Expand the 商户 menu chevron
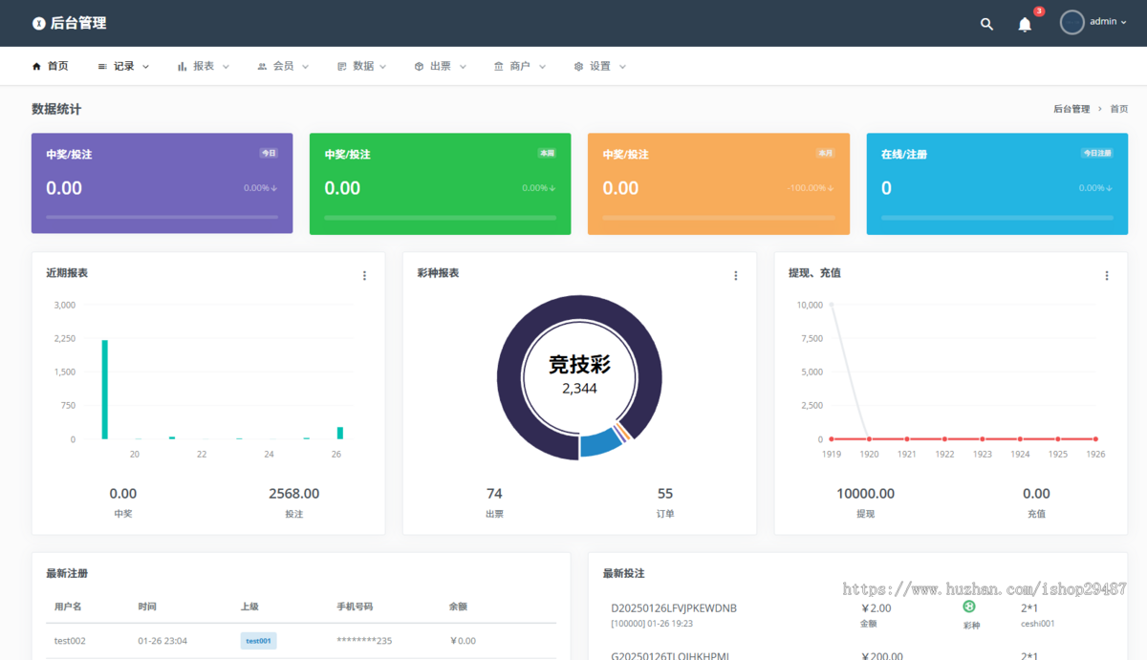This screenshot has height=660, width=1147. 542,67
